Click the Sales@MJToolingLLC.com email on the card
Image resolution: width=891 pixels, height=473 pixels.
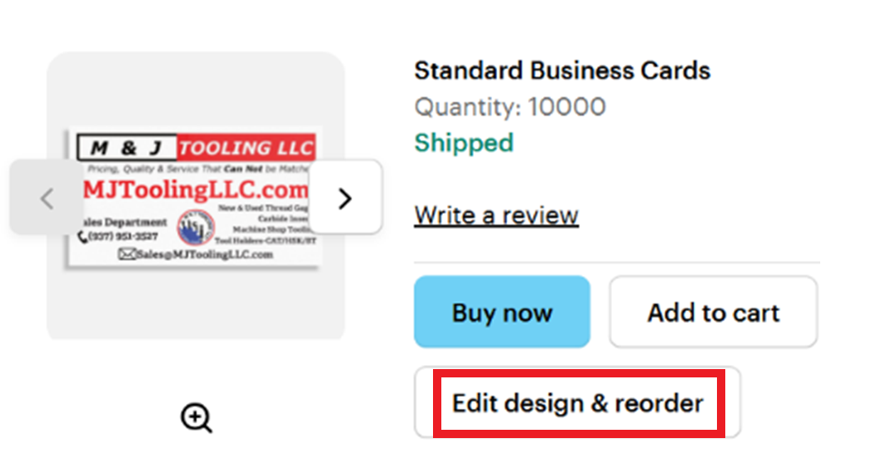(x=205, y=254)
